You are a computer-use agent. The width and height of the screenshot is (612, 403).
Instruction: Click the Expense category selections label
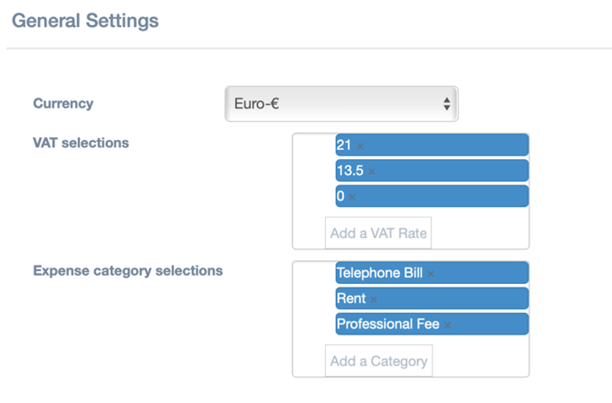(x=128, y=271)
